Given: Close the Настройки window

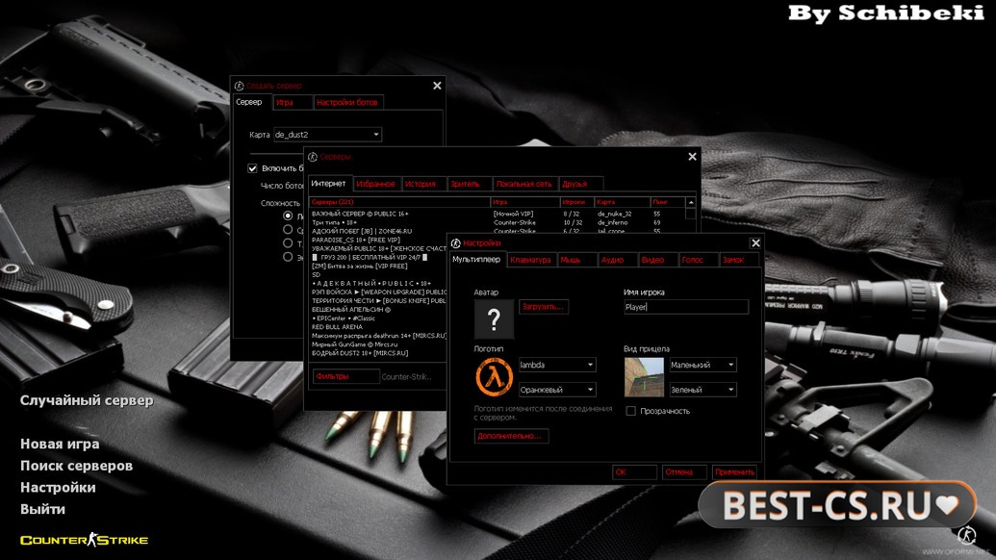Looking at the screenshot, I should 755,243.
